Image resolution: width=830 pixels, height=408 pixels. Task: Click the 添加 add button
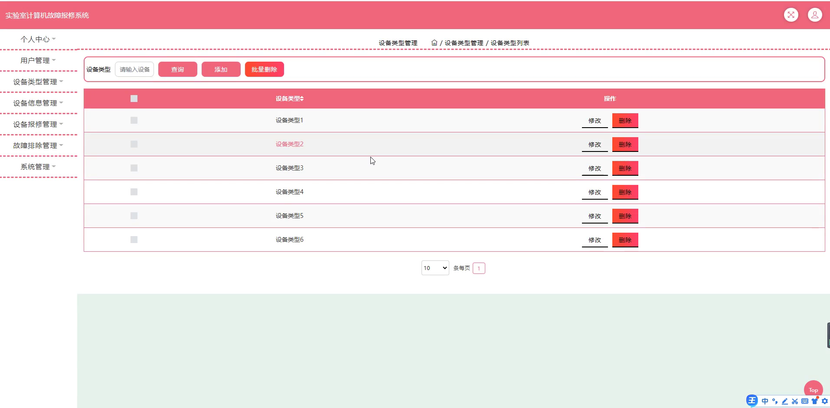point(221,69)
